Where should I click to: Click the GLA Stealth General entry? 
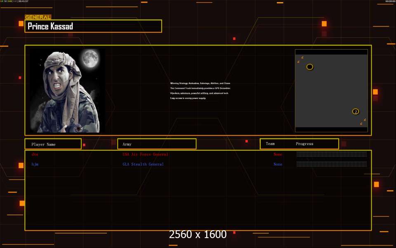point(143,164)
